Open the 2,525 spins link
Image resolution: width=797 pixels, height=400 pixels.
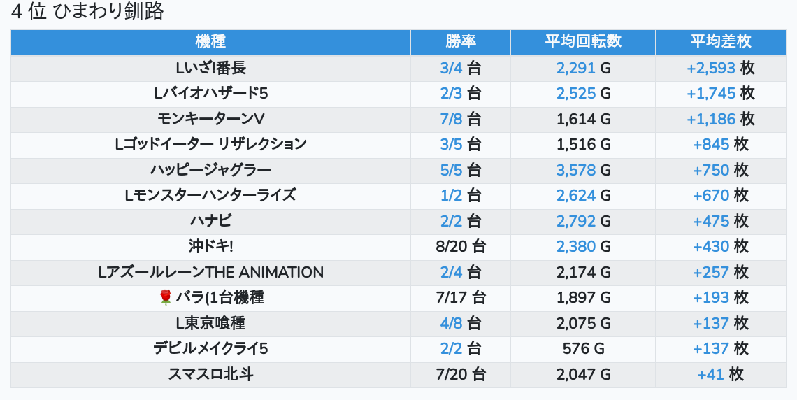575,93
